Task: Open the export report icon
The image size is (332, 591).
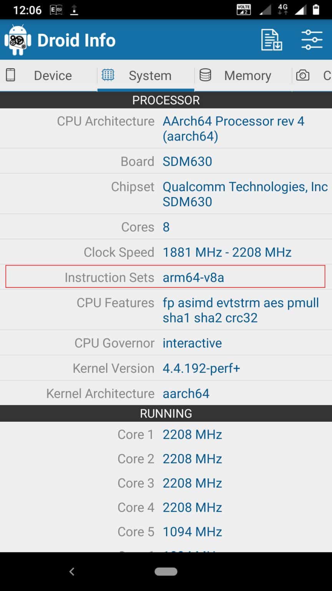Action: (x=271, y=40)
